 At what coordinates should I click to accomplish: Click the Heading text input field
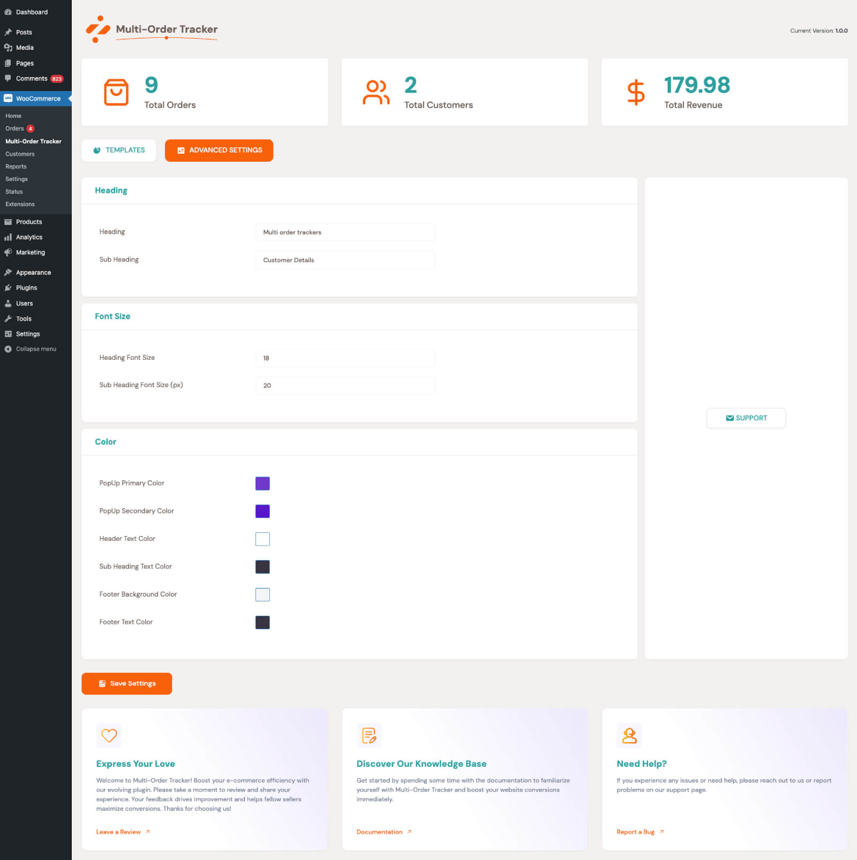(x=345, y=232)
